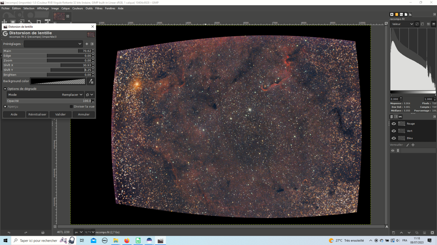Enable the Diviser la vue checkbox

[71, 106]
